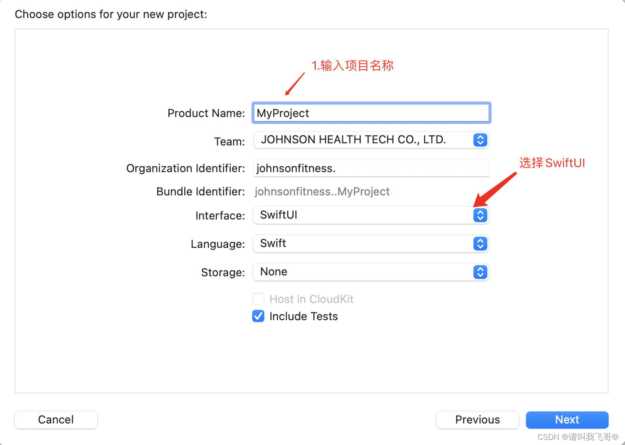The image size is (625, 445).
Task: Click the "Product Name:" label
Action: (x=206, y=113)
